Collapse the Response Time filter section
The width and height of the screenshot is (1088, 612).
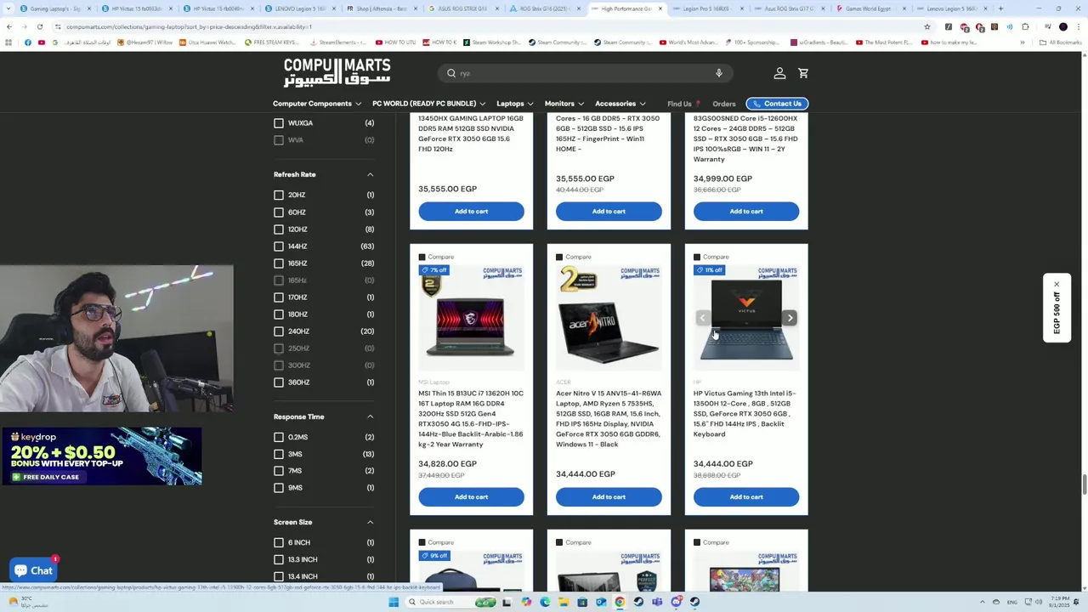coord(370,416)
